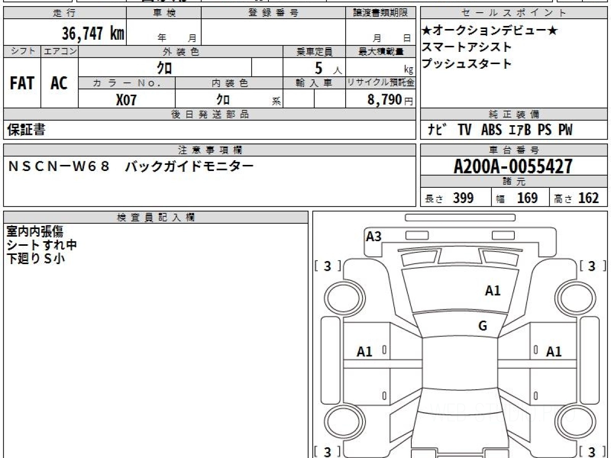Select the AC air conditioner value
Viewport: 611px width, 458px height.
[x=59, y=83]
